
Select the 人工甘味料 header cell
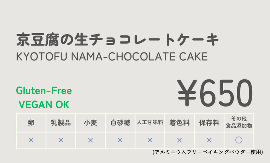[x=150, y=123]
